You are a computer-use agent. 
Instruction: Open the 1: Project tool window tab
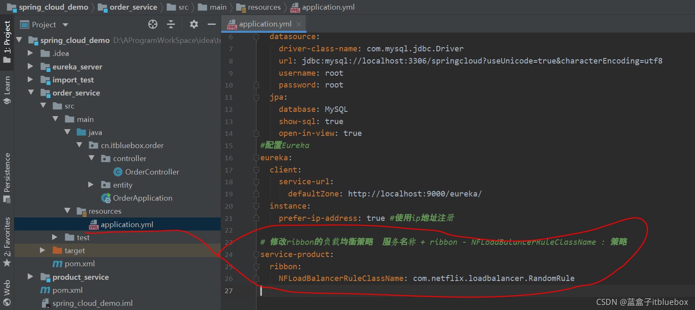7,42
